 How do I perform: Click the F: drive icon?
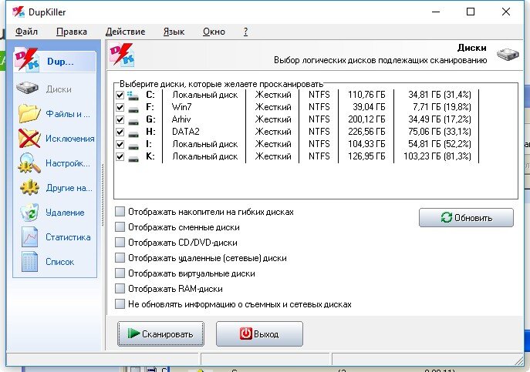(x=133, y=109)
